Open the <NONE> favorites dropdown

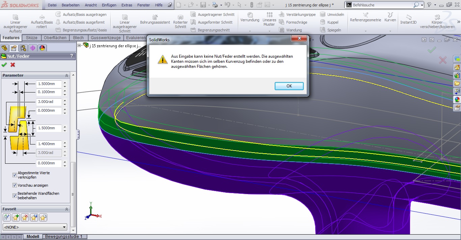pos(35,227)
